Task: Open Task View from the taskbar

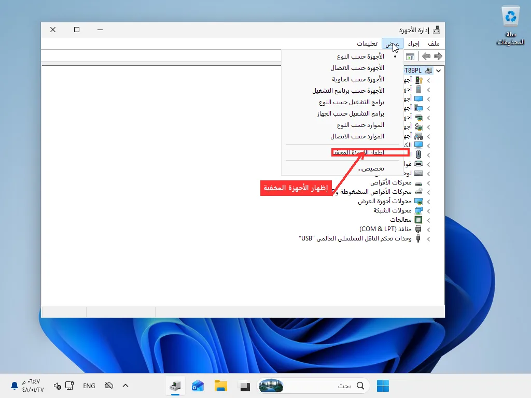Action: 244,386
